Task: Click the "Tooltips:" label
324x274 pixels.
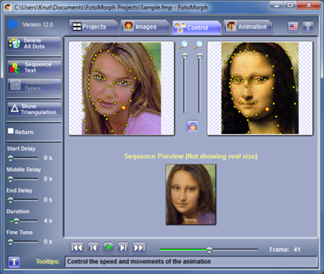Action: (48, 261)
